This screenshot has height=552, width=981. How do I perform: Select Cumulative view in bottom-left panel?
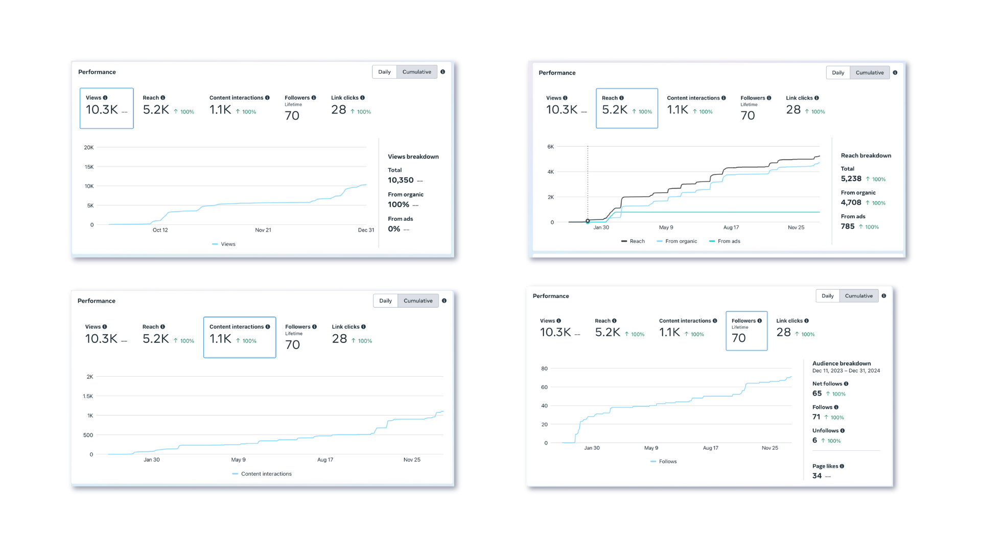tap(417, 301)
